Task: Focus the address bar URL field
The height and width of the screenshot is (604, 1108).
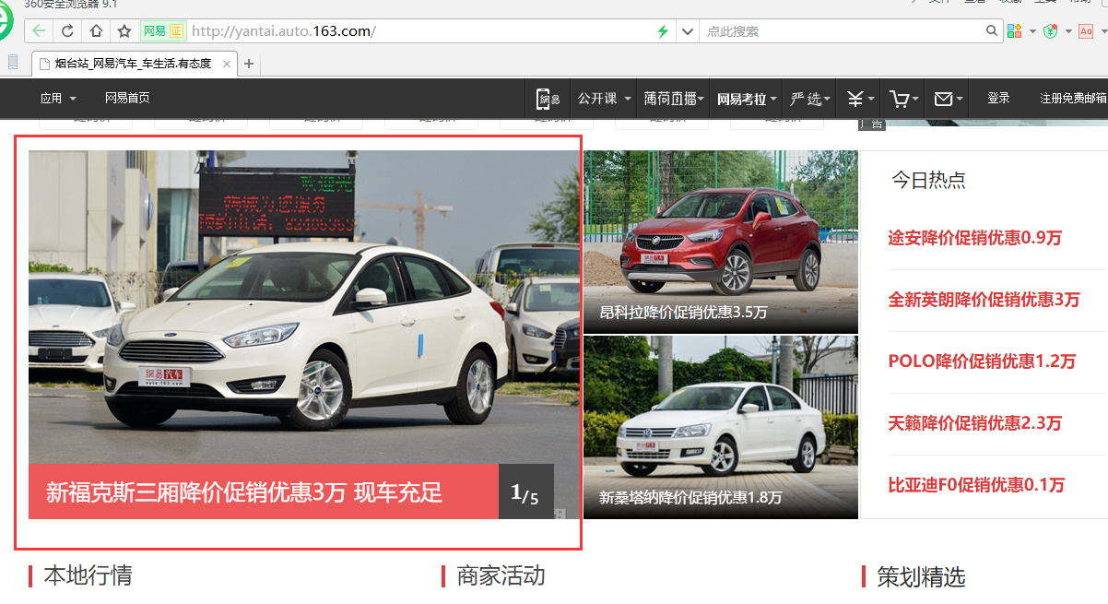Action: click(x=419, y=31)
